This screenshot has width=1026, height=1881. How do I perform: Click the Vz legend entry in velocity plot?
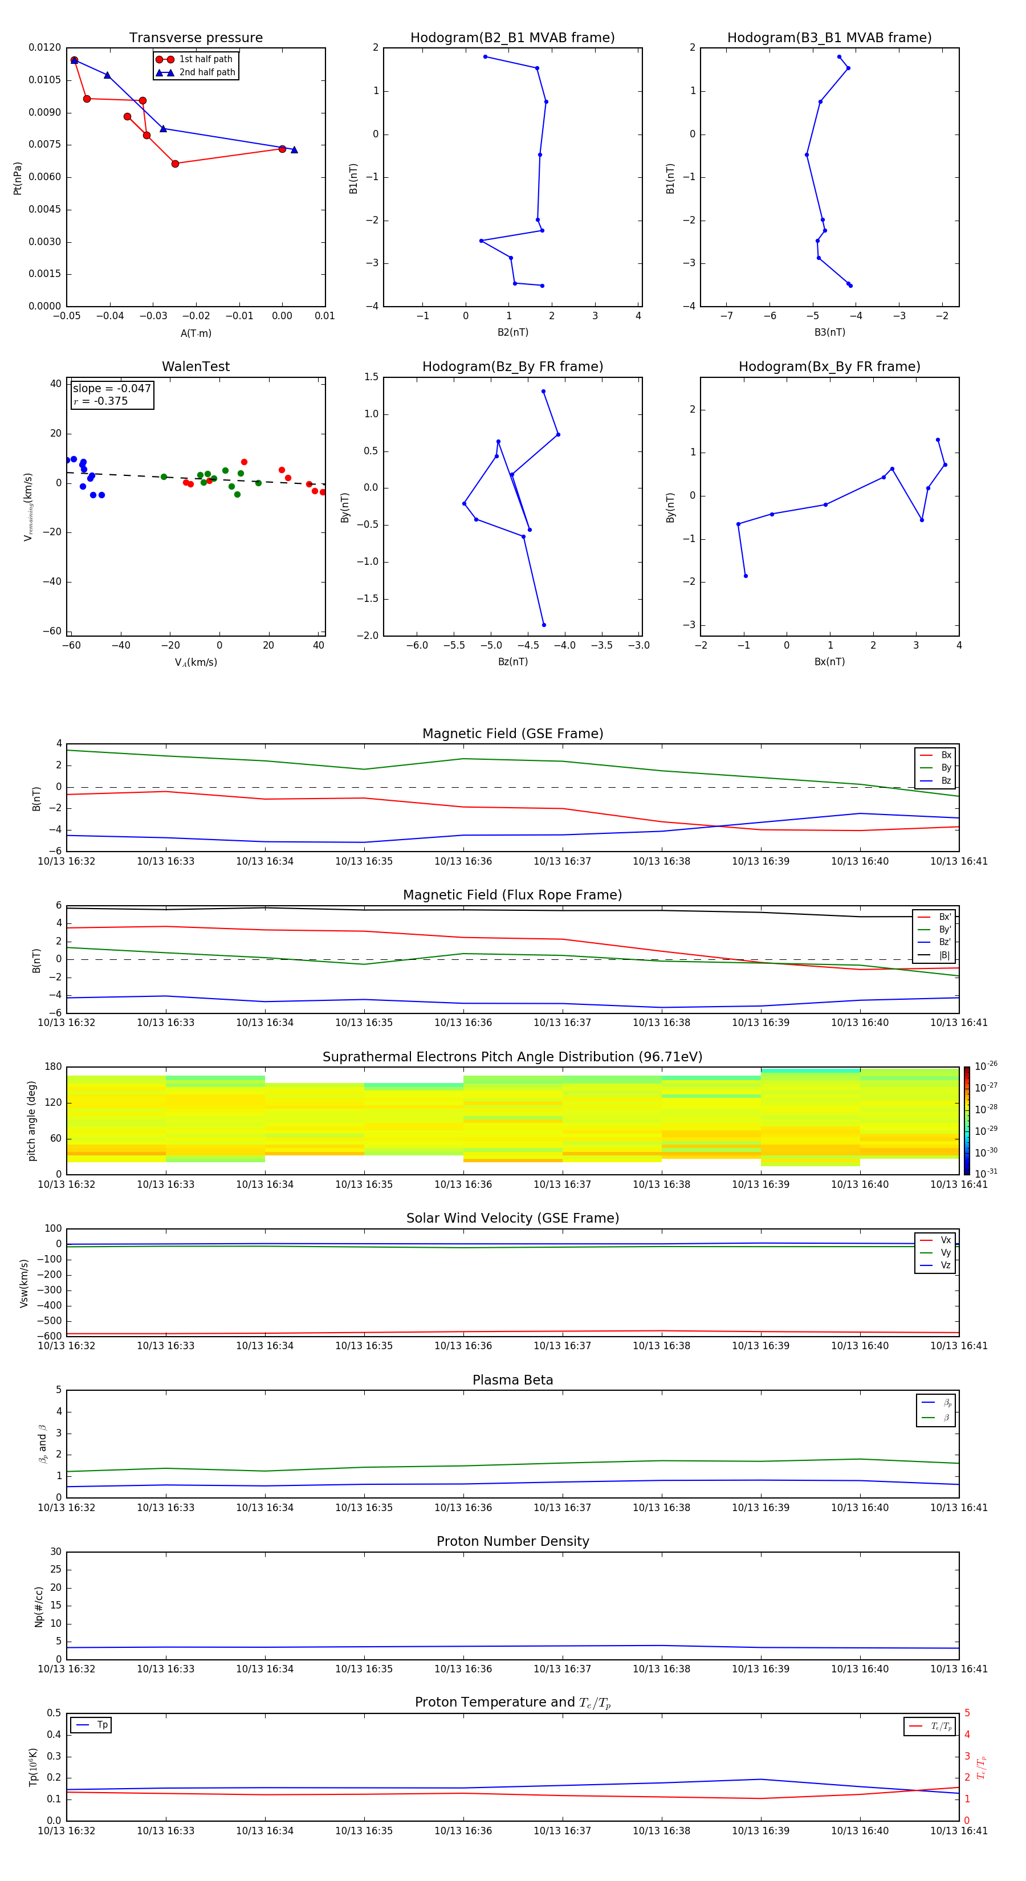point(935,1265)
